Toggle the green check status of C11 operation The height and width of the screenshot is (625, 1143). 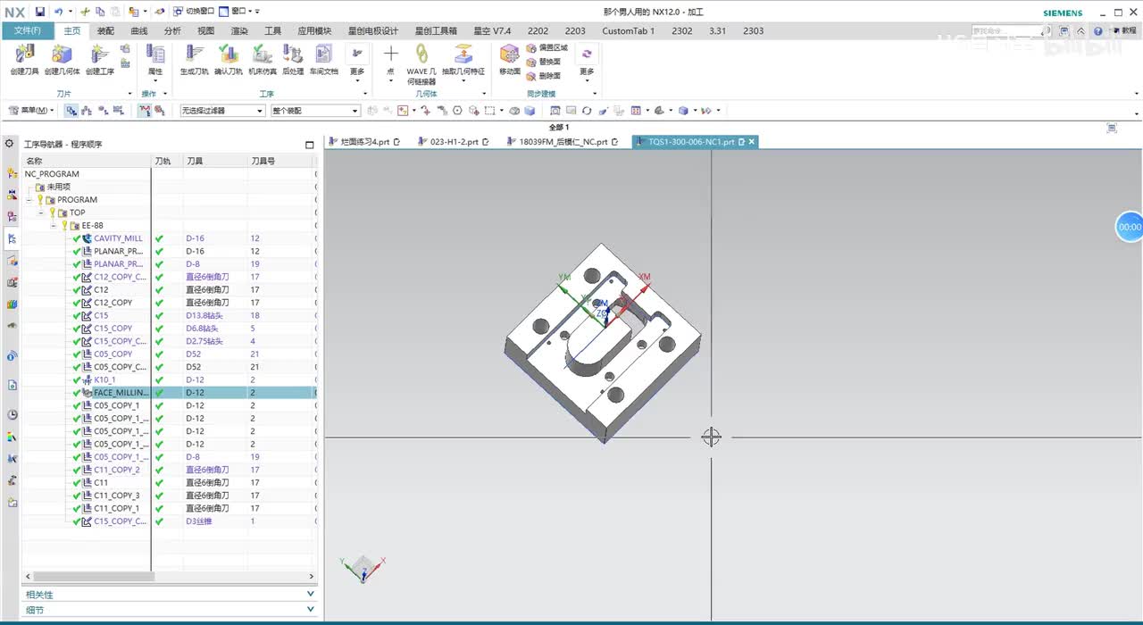(x=77, y=482)
